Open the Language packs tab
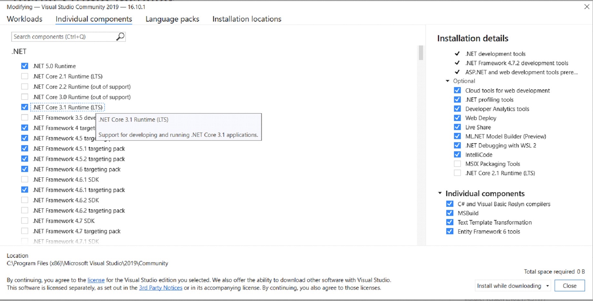The width and height of the screenshot is (593, 301). tap(172, 19)
